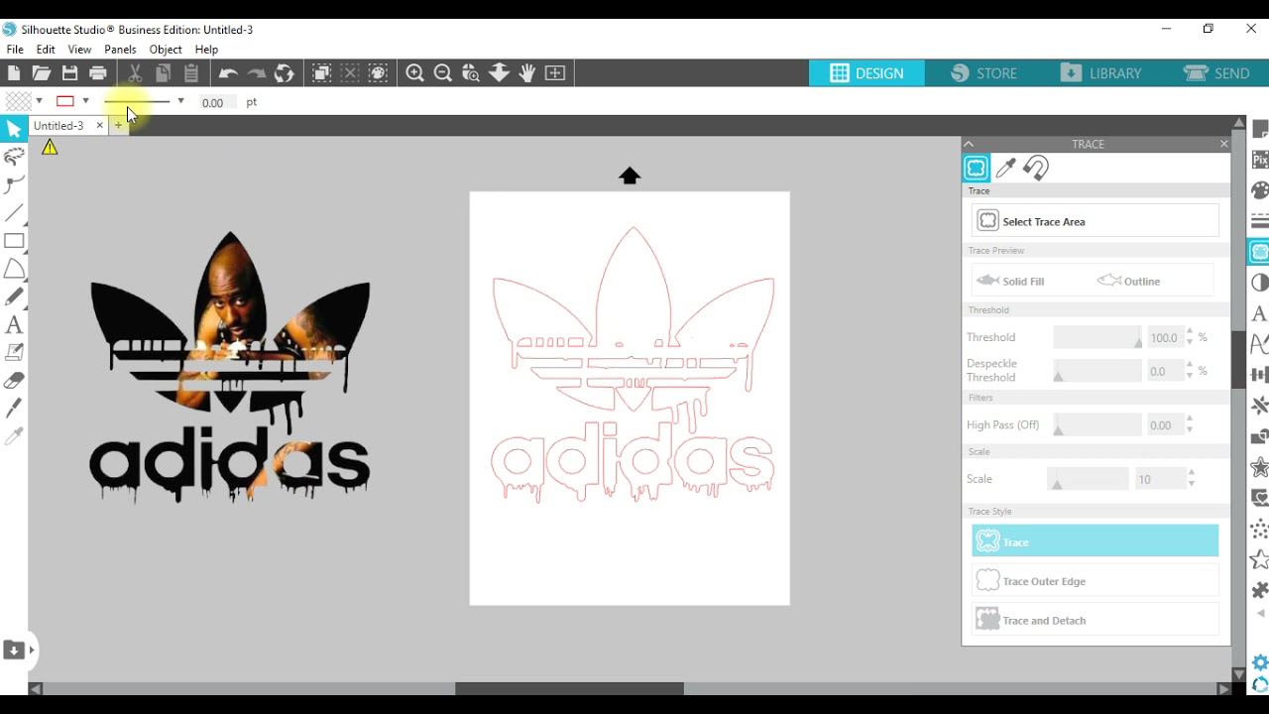This screenshot has width=1269, height=714.
Task: Select the Text tool
Action: coord(14,324)
